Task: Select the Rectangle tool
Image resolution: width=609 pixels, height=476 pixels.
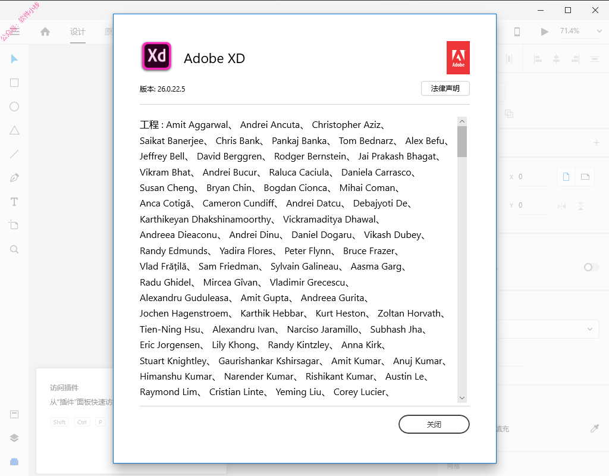Action: (x=14, y=83)
